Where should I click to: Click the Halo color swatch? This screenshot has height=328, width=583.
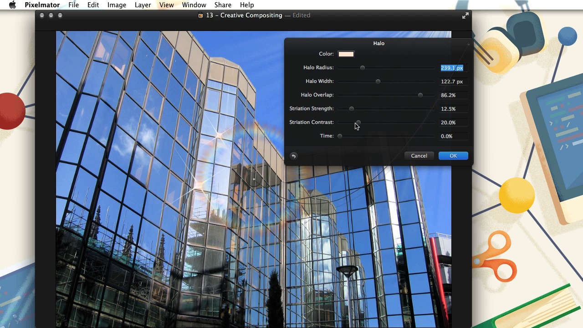click(x=346, y=54)
